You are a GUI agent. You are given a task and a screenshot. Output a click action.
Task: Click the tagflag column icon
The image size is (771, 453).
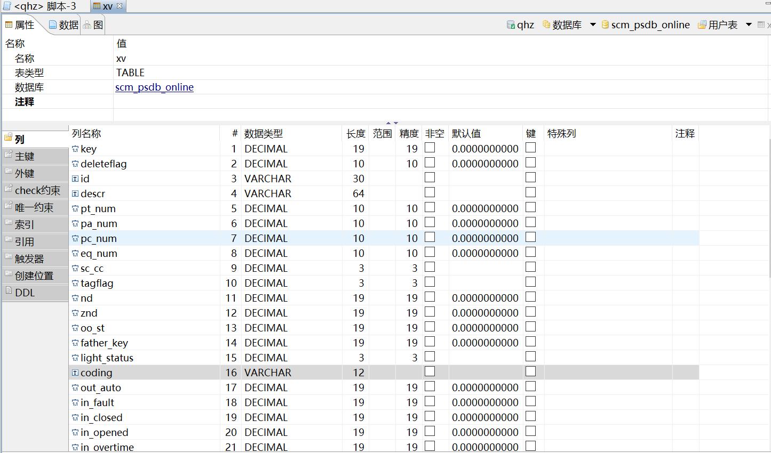[75, 284]
